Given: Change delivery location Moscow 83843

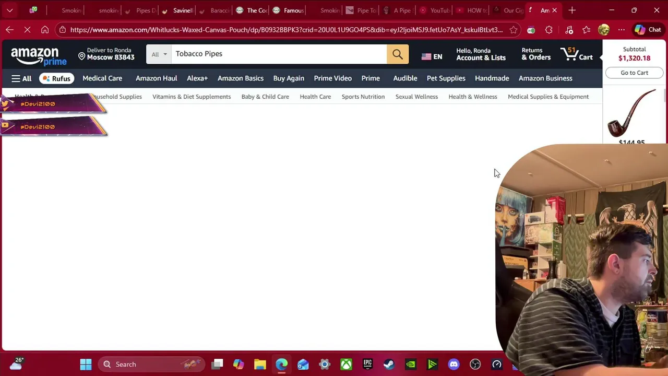Looking at the screenshot, I should coord(106,54).
